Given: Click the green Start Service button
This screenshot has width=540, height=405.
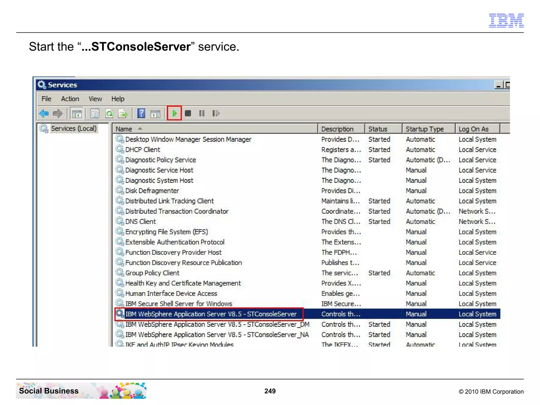Looking at the screenshot, I should point(174,113).
